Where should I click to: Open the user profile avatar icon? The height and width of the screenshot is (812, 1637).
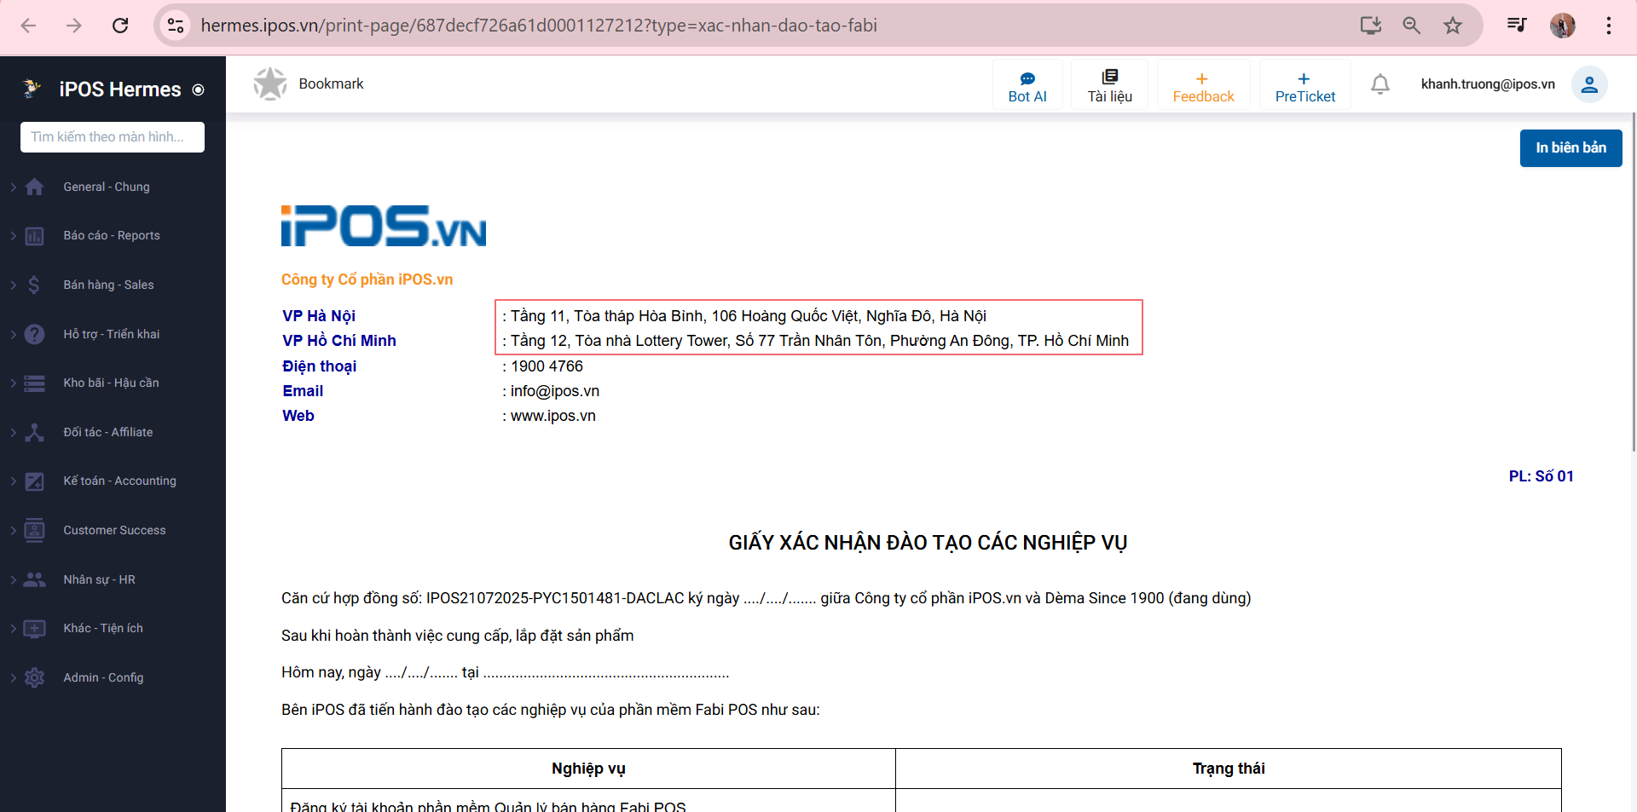point(1589,84)
